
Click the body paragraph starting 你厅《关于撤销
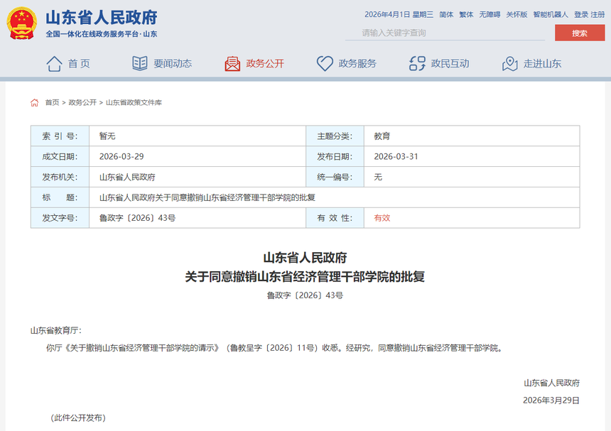pos(275,348)
